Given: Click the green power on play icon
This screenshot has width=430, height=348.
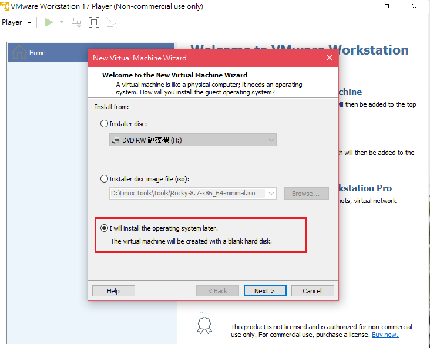Looking at the screenshot, I should coord(49,22).
